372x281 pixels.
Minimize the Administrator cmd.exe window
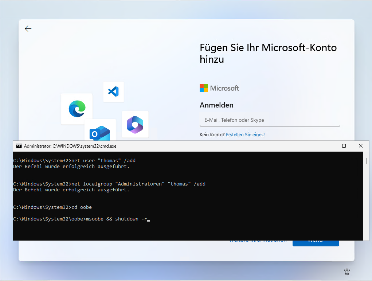(328, 146)
